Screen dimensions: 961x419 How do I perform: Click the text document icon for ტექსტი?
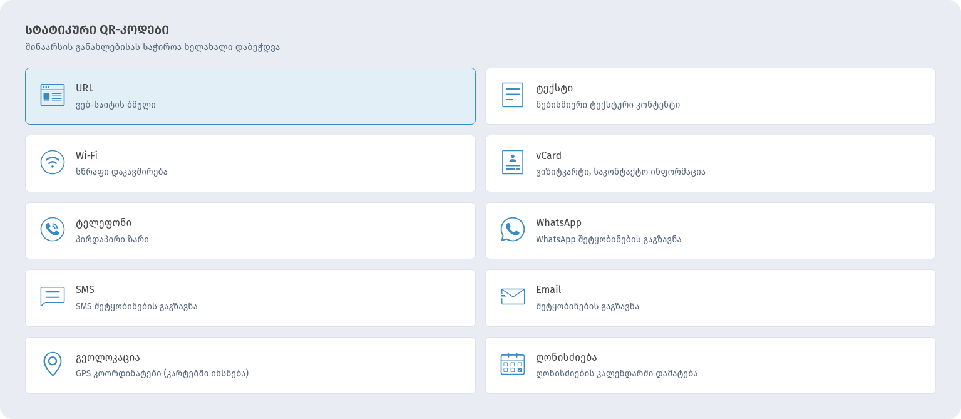coord(513,95)
